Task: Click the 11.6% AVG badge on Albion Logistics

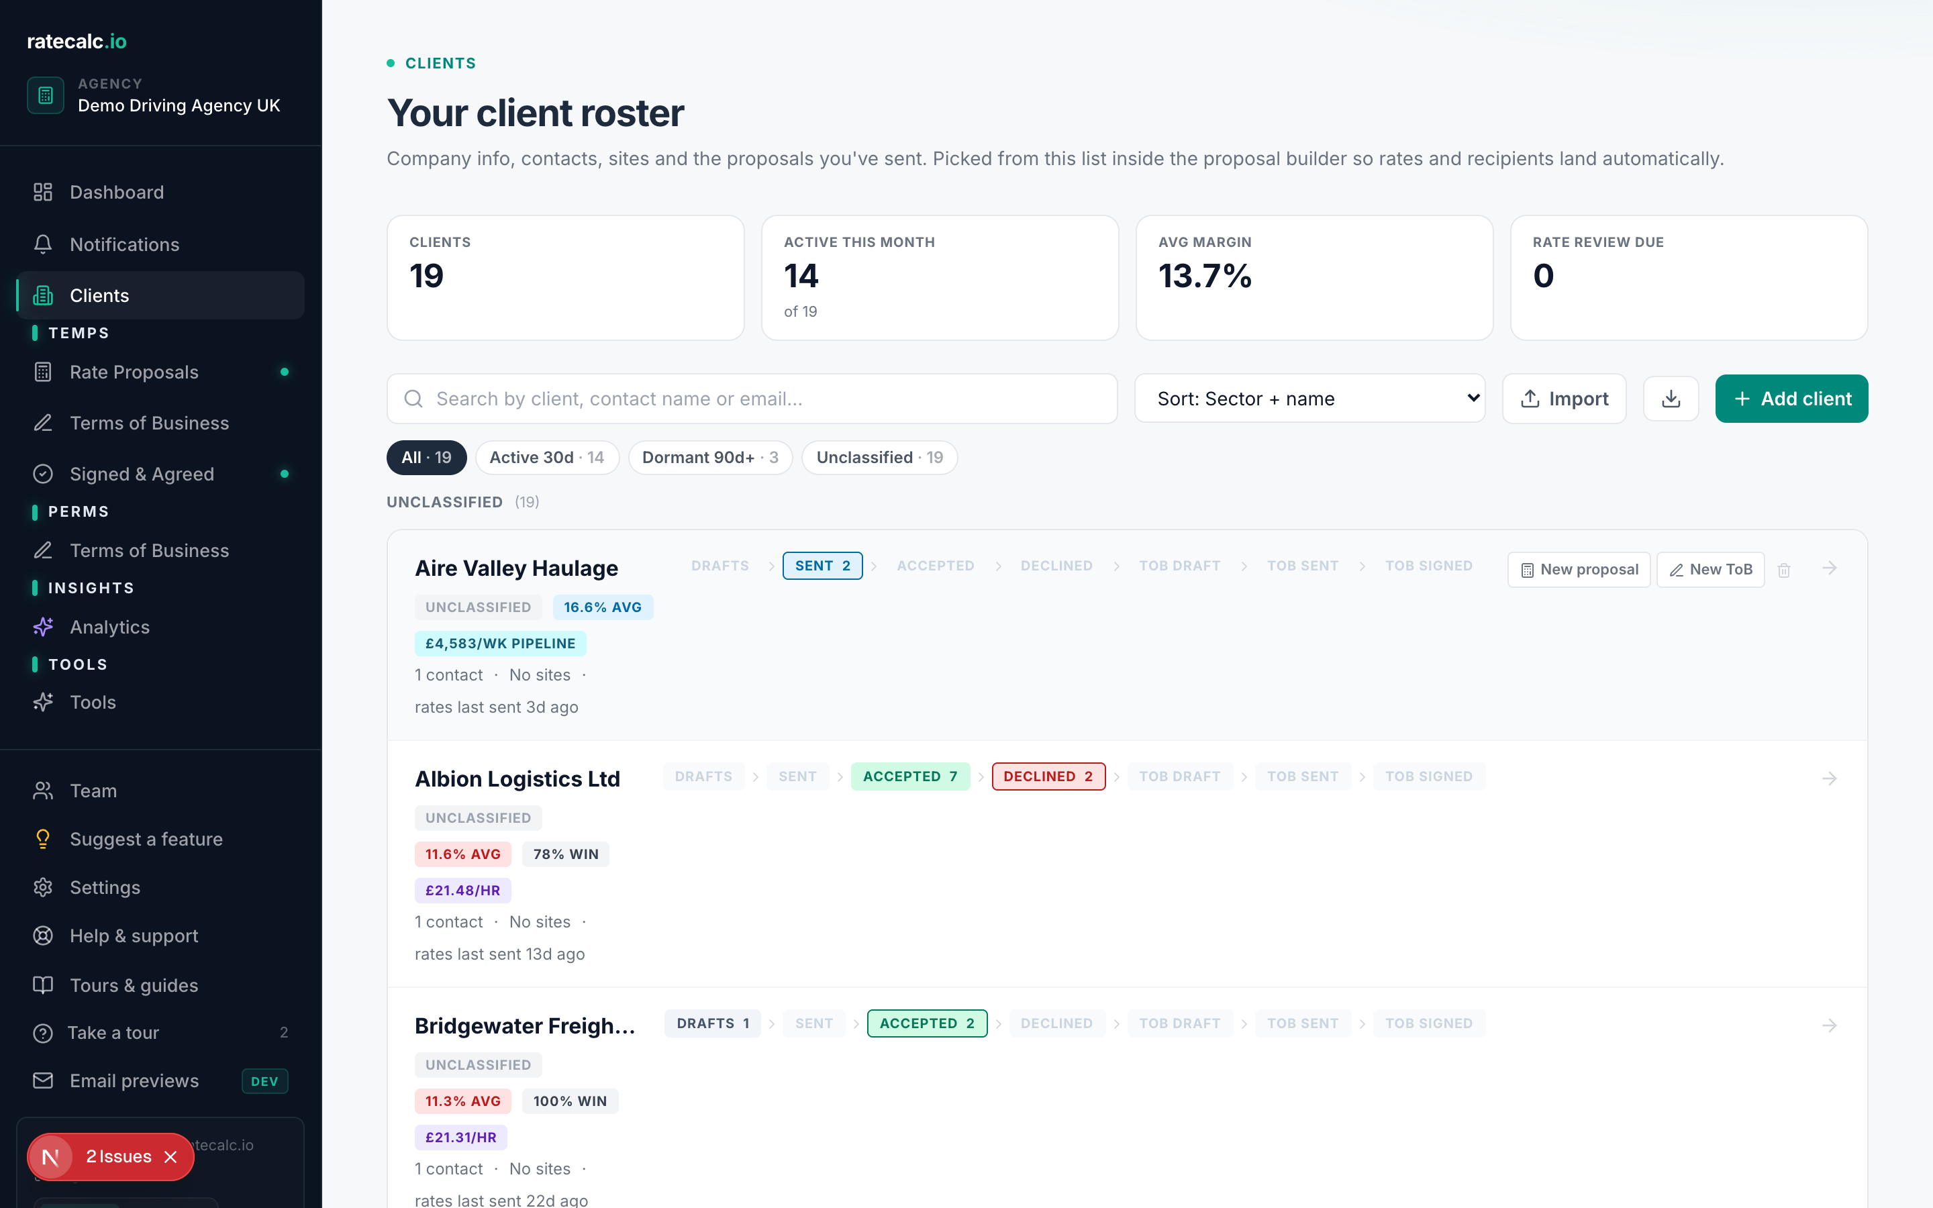Action: (x=463, y=854)
